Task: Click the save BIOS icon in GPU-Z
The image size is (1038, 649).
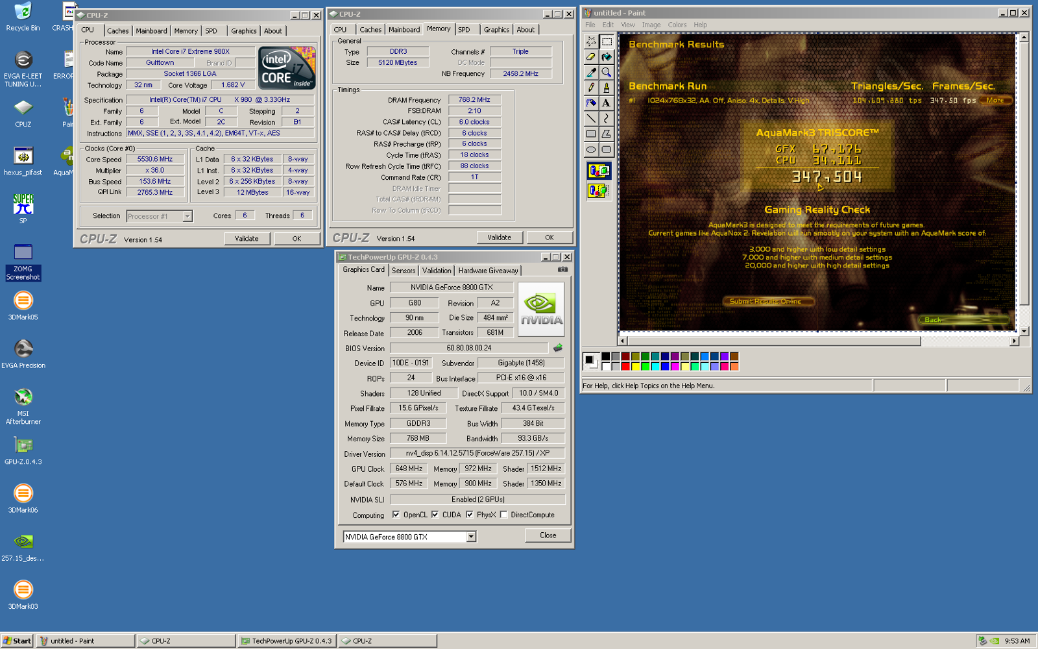Action: coord(558,348)
